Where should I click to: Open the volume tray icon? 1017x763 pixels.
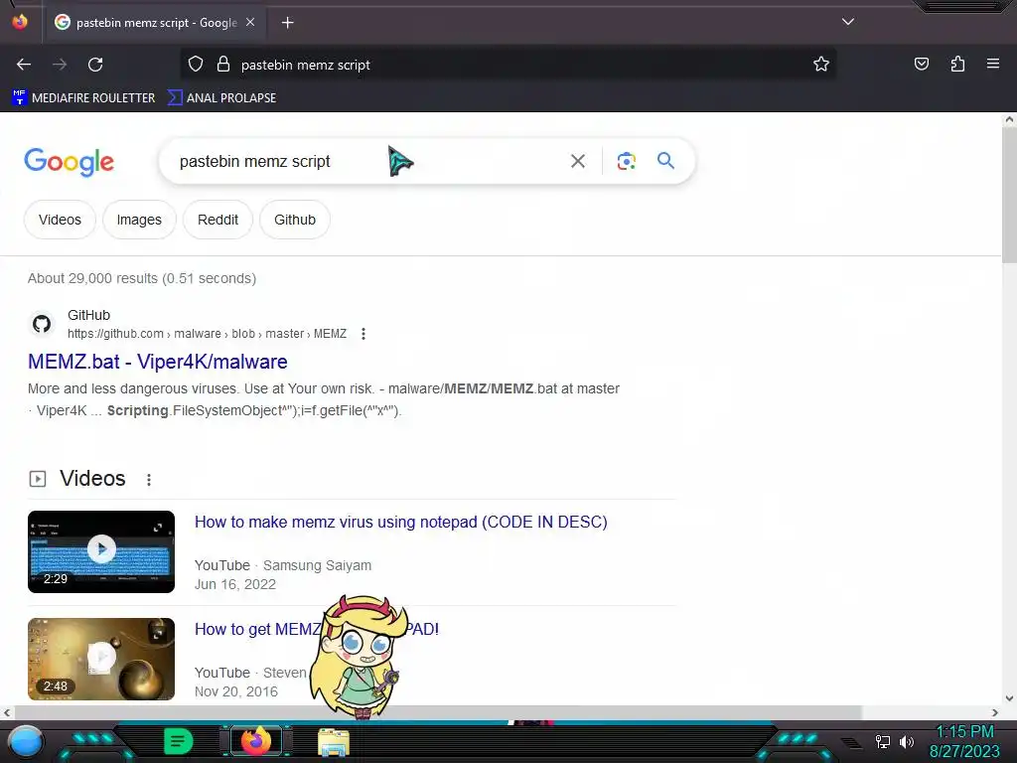click(907, 741)
